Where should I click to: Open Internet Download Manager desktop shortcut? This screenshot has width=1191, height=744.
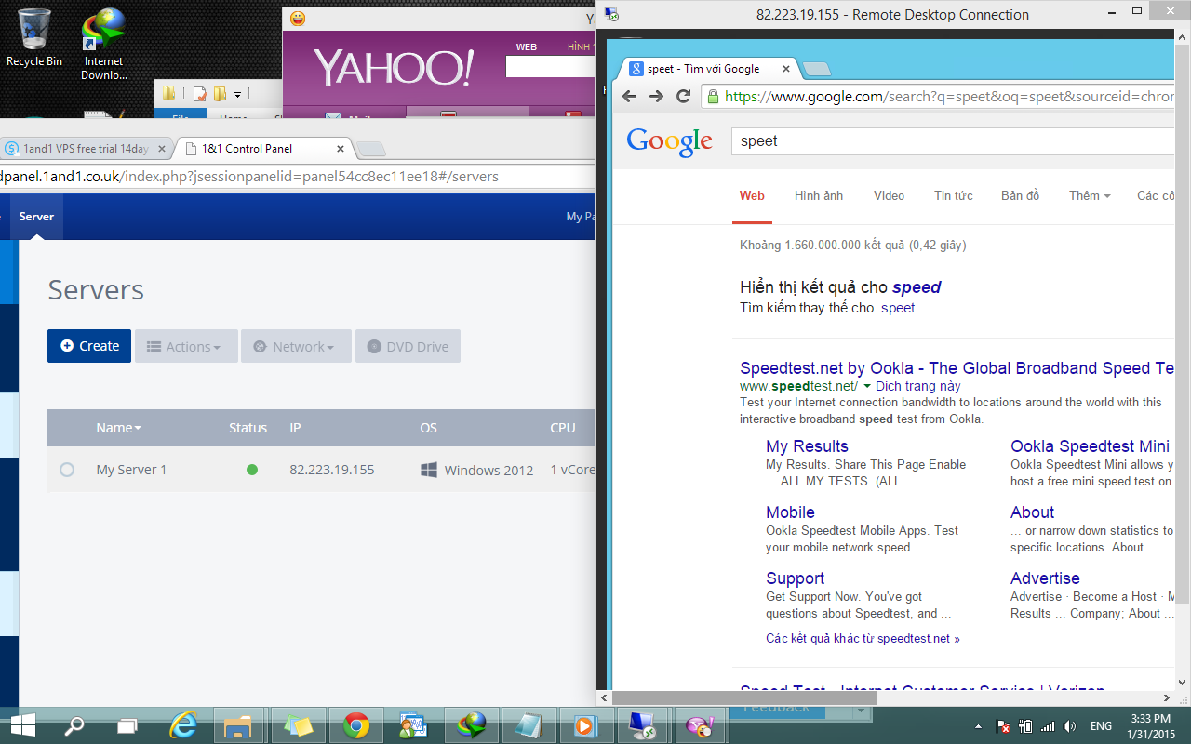[103, 44]
